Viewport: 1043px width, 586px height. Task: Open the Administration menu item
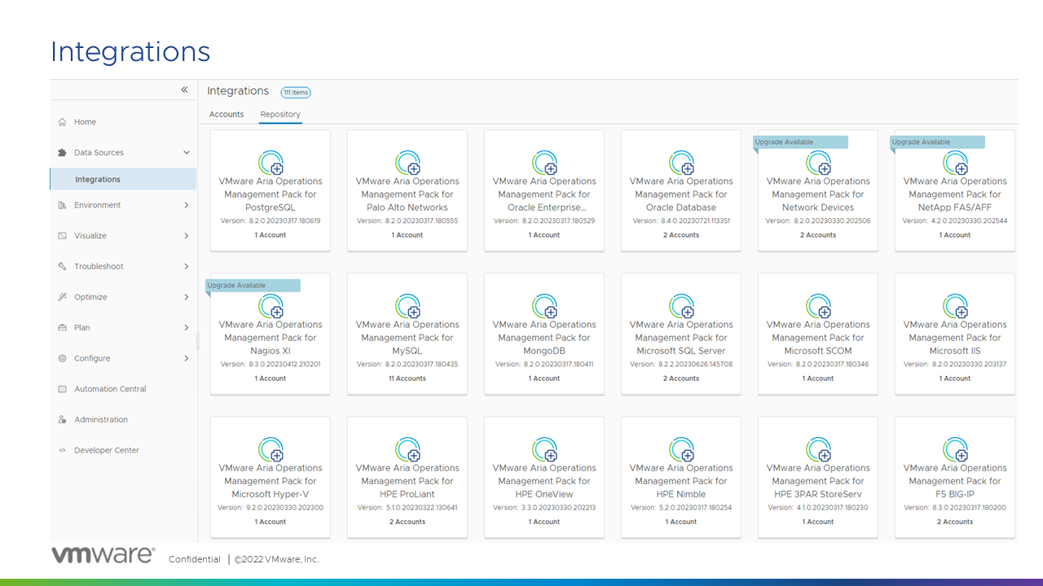click(x=101, y=420)
